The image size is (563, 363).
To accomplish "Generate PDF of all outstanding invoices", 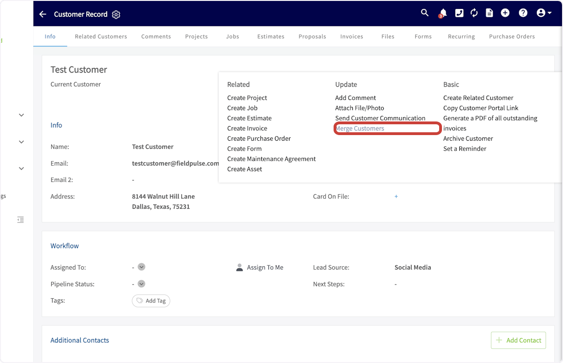I will tap(490, 123).
